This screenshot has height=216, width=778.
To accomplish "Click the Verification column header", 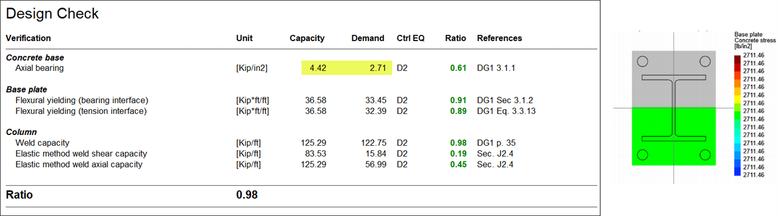I will click(28, 38).
